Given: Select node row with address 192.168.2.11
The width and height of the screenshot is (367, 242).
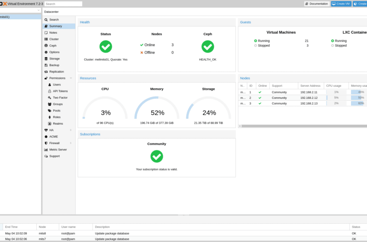Looking at the screenshot, I should pyautogui.click(x=303, y=92).
